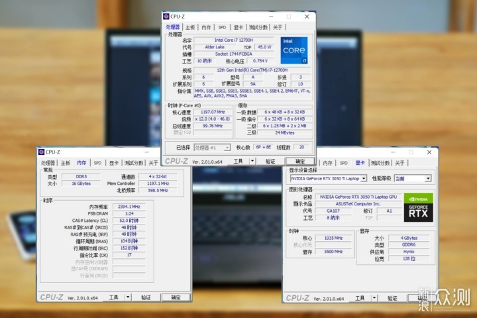The image size is (477, 318).
Task: Click the ASUSTeK Computer Inc. value
Action: 358,204
